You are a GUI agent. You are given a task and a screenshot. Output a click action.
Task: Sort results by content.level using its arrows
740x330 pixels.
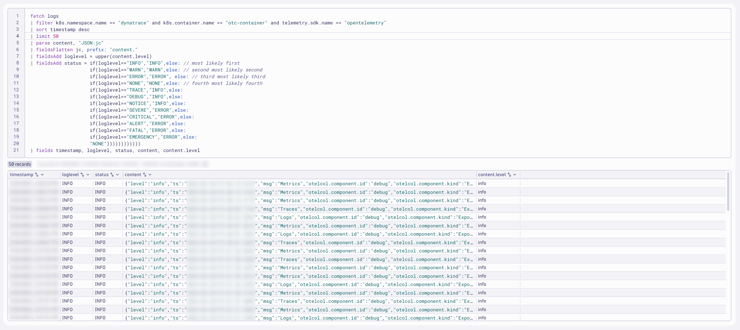click(x=509, y=175)
